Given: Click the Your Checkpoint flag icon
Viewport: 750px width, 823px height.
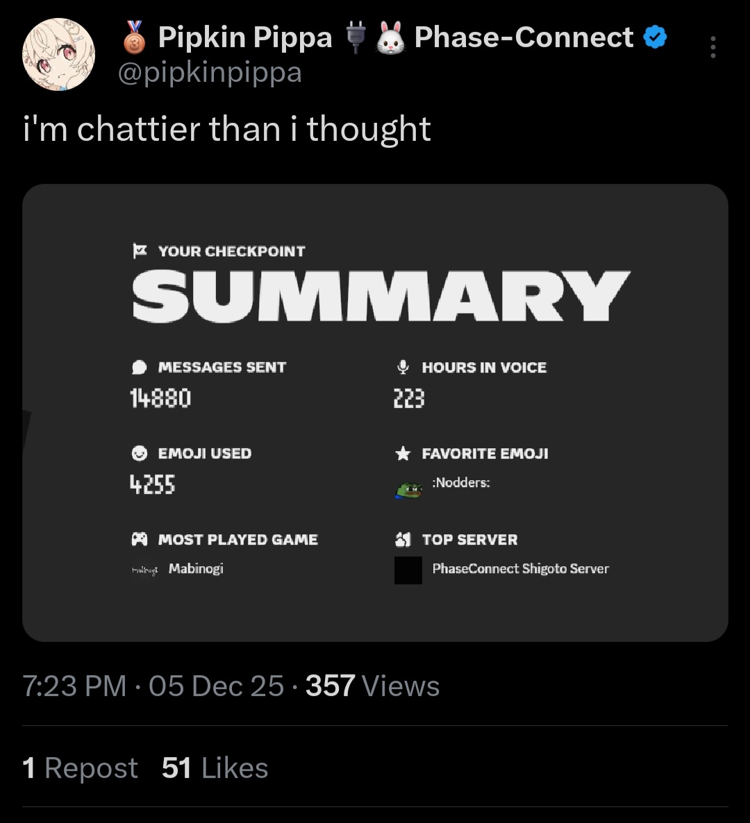Looking at the screenshot, I should click(x=139, y=251).
